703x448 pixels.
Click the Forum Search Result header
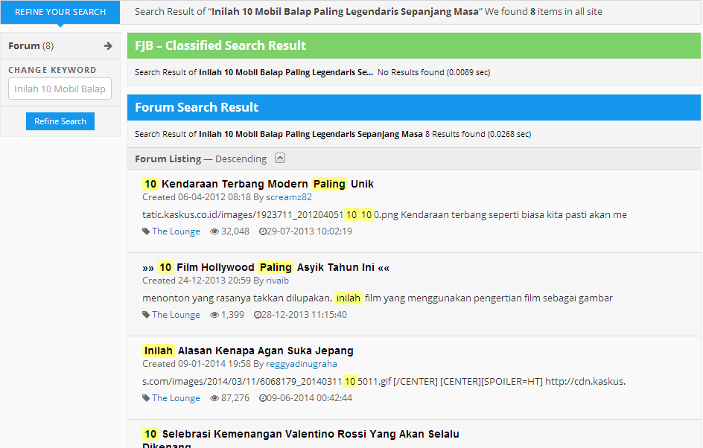pyautogui.click(x=414, y=107)
